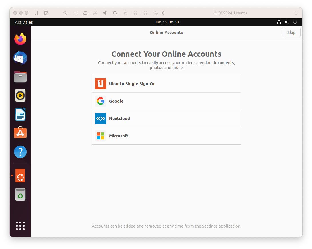Select the Nextcloud account row

[x=167, y=119]
